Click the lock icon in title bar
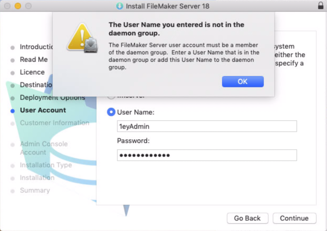Viewport: 327px width, 231px height. 321,6
